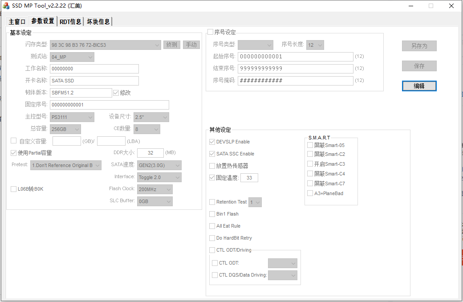Open the 坏块信息 tab

point(98,21)
